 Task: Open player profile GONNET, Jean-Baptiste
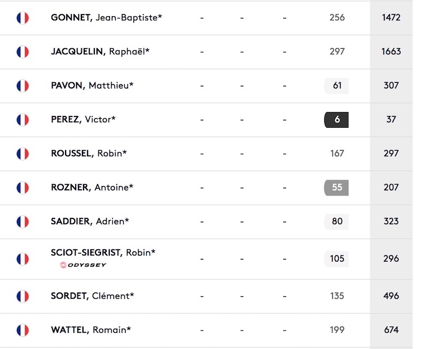point(107,17)
